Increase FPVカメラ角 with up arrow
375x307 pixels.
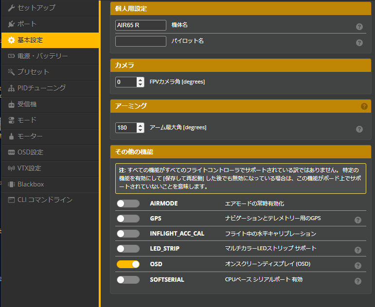click(x=141, y=80)
